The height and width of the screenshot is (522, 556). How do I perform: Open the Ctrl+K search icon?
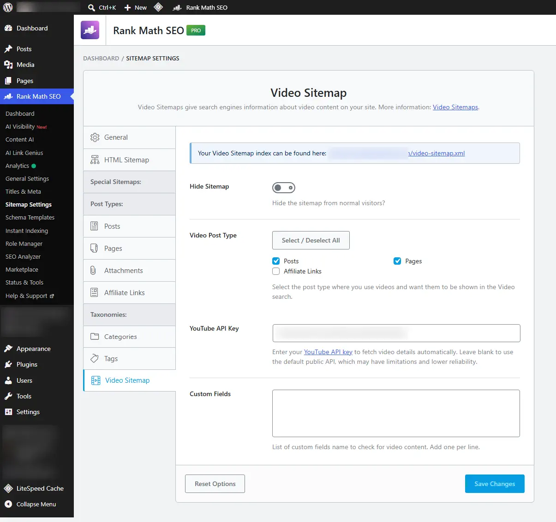[x=91, y=7]
